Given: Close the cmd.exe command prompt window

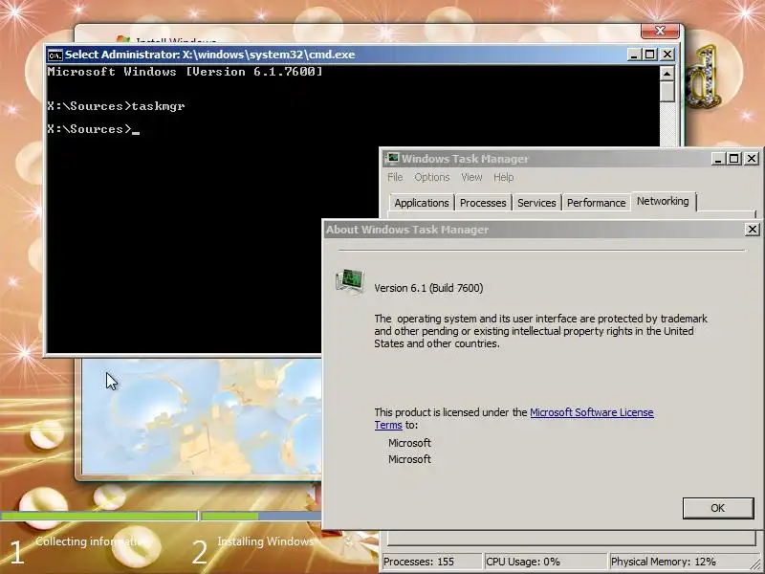Looking at the screenshot, I should click(667, 55).
